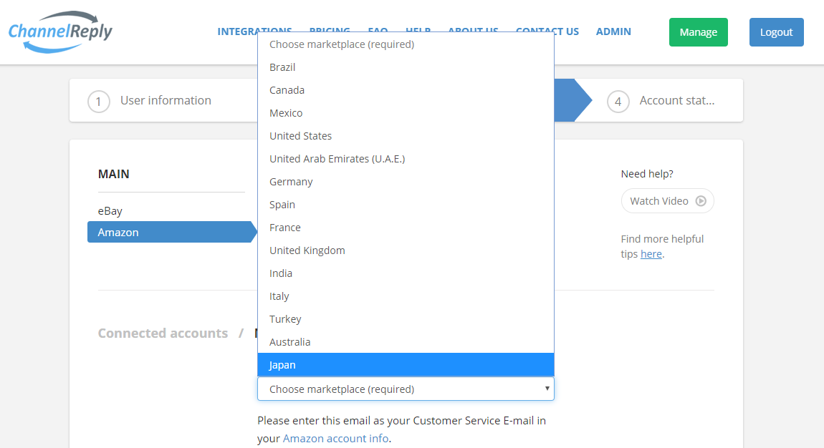
Task: Click the highlighted Japan option
Action: 406,365
